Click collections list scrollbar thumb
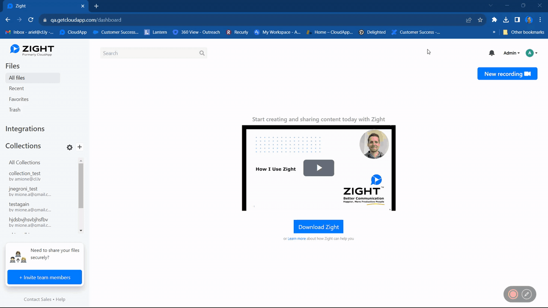Screen dimensions: 548x308 tap(81, 186)
